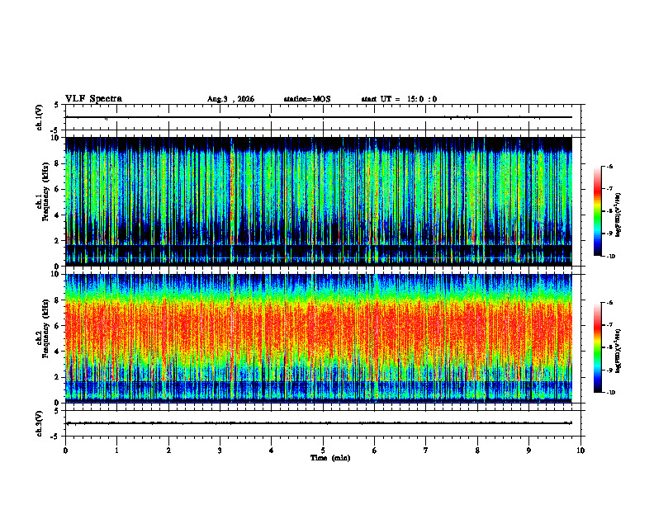654x505 pixels.
Task: Click time axis tick label "5"
Action: click(323, 451)
